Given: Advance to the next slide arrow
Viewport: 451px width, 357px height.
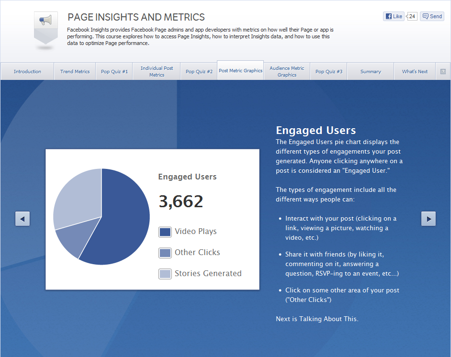Looking at the screenshot, I should 428,219.
